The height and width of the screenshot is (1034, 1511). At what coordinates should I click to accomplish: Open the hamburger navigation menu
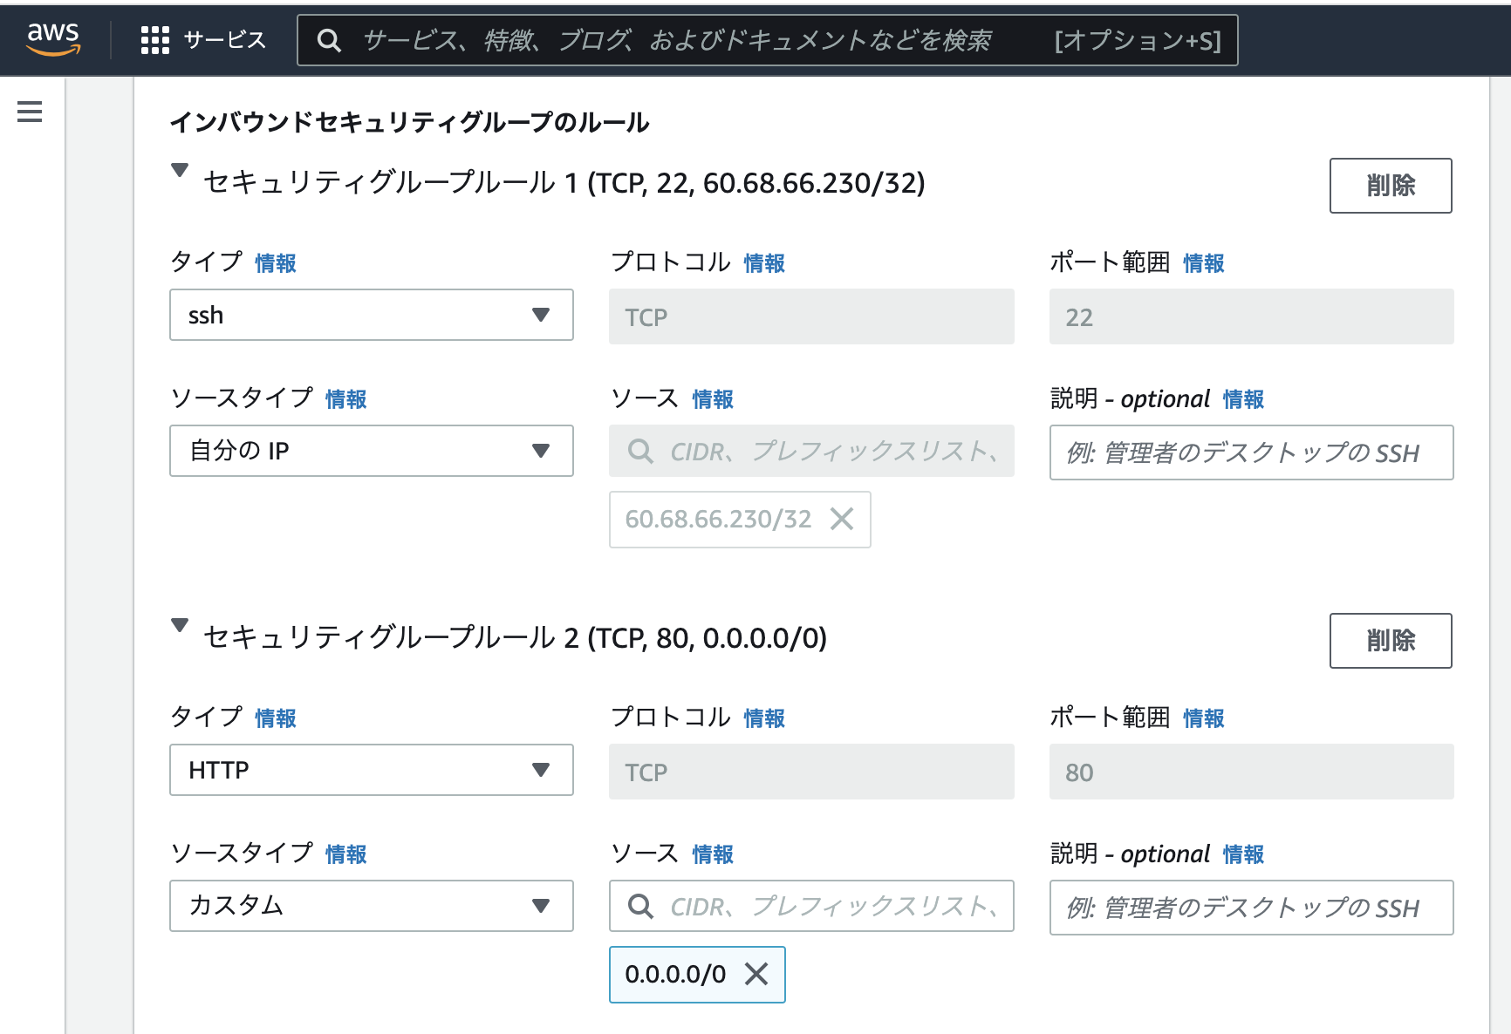[30, 112]
